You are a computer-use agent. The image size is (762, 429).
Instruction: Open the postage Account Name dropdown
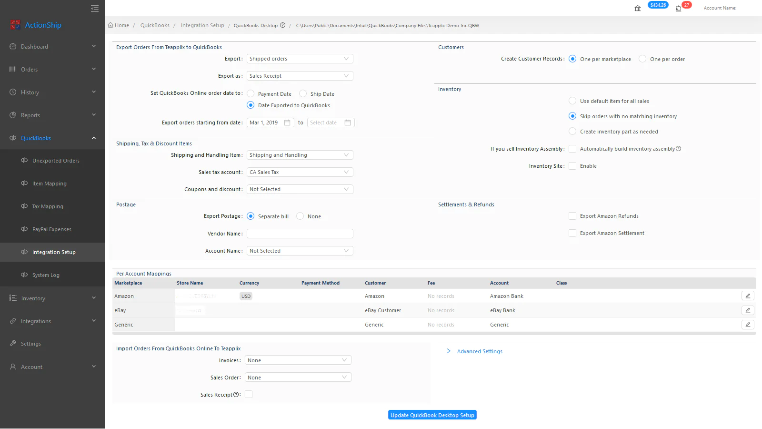click(300, 251)
